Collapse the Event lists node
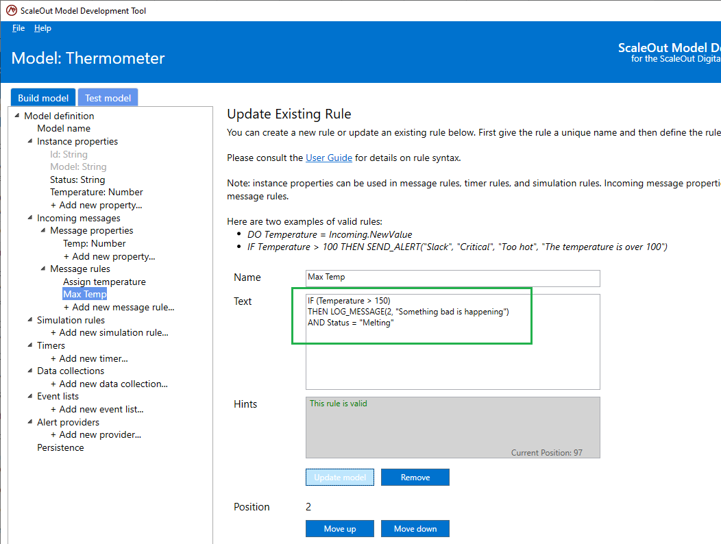 [30, 395]
